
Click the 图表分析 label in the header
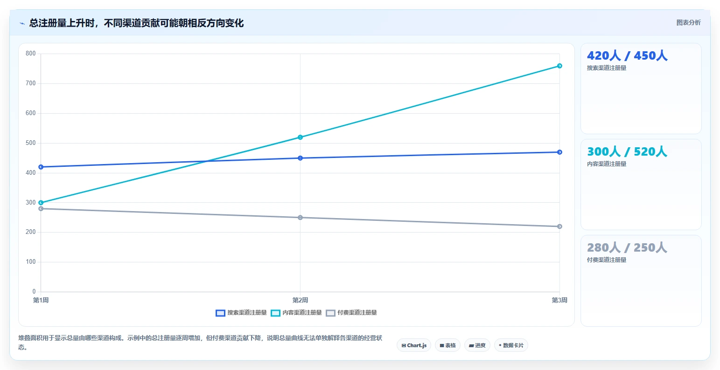click(x=688, y=22)
